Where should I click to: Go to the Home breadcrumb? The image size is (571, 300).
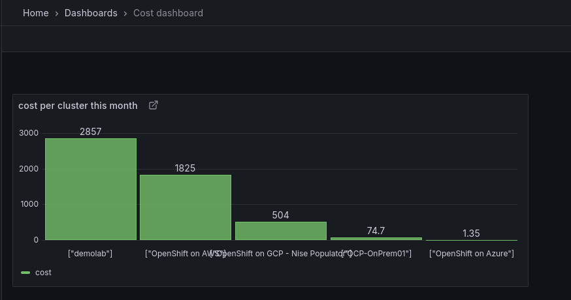36,13
